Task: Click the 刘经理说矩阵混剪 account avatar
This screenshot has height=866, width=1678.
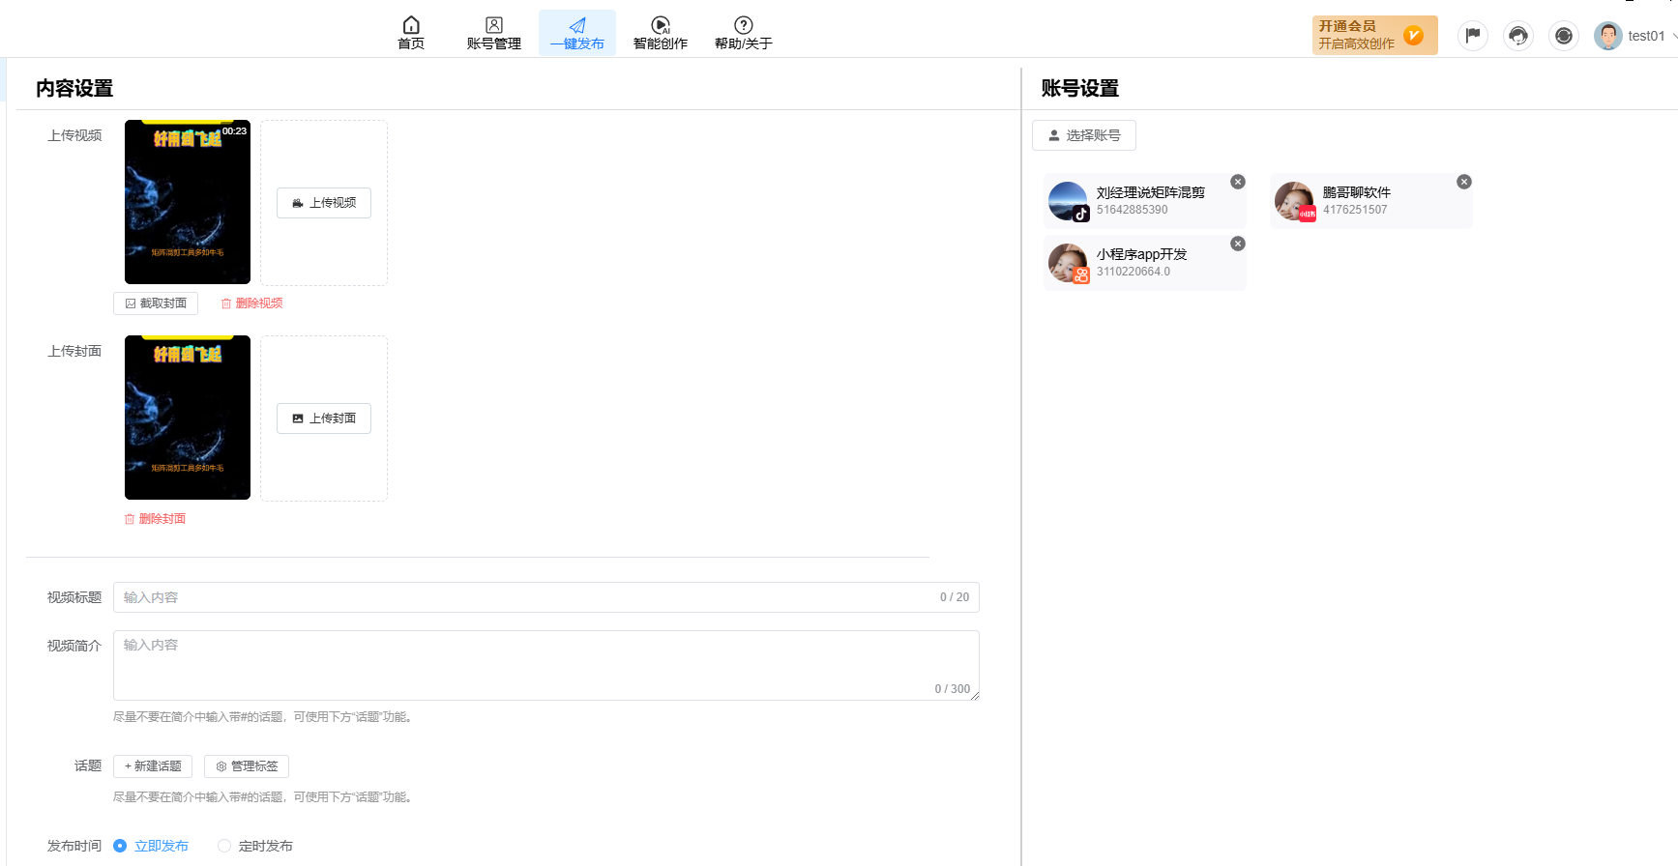Action: [1068, 201]
